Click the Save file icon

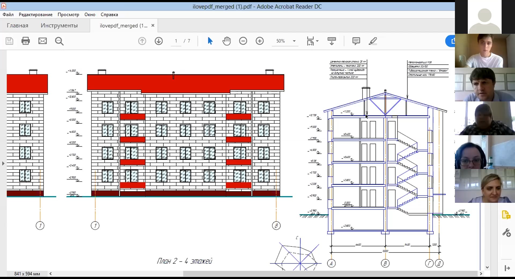tap(9, 41)
